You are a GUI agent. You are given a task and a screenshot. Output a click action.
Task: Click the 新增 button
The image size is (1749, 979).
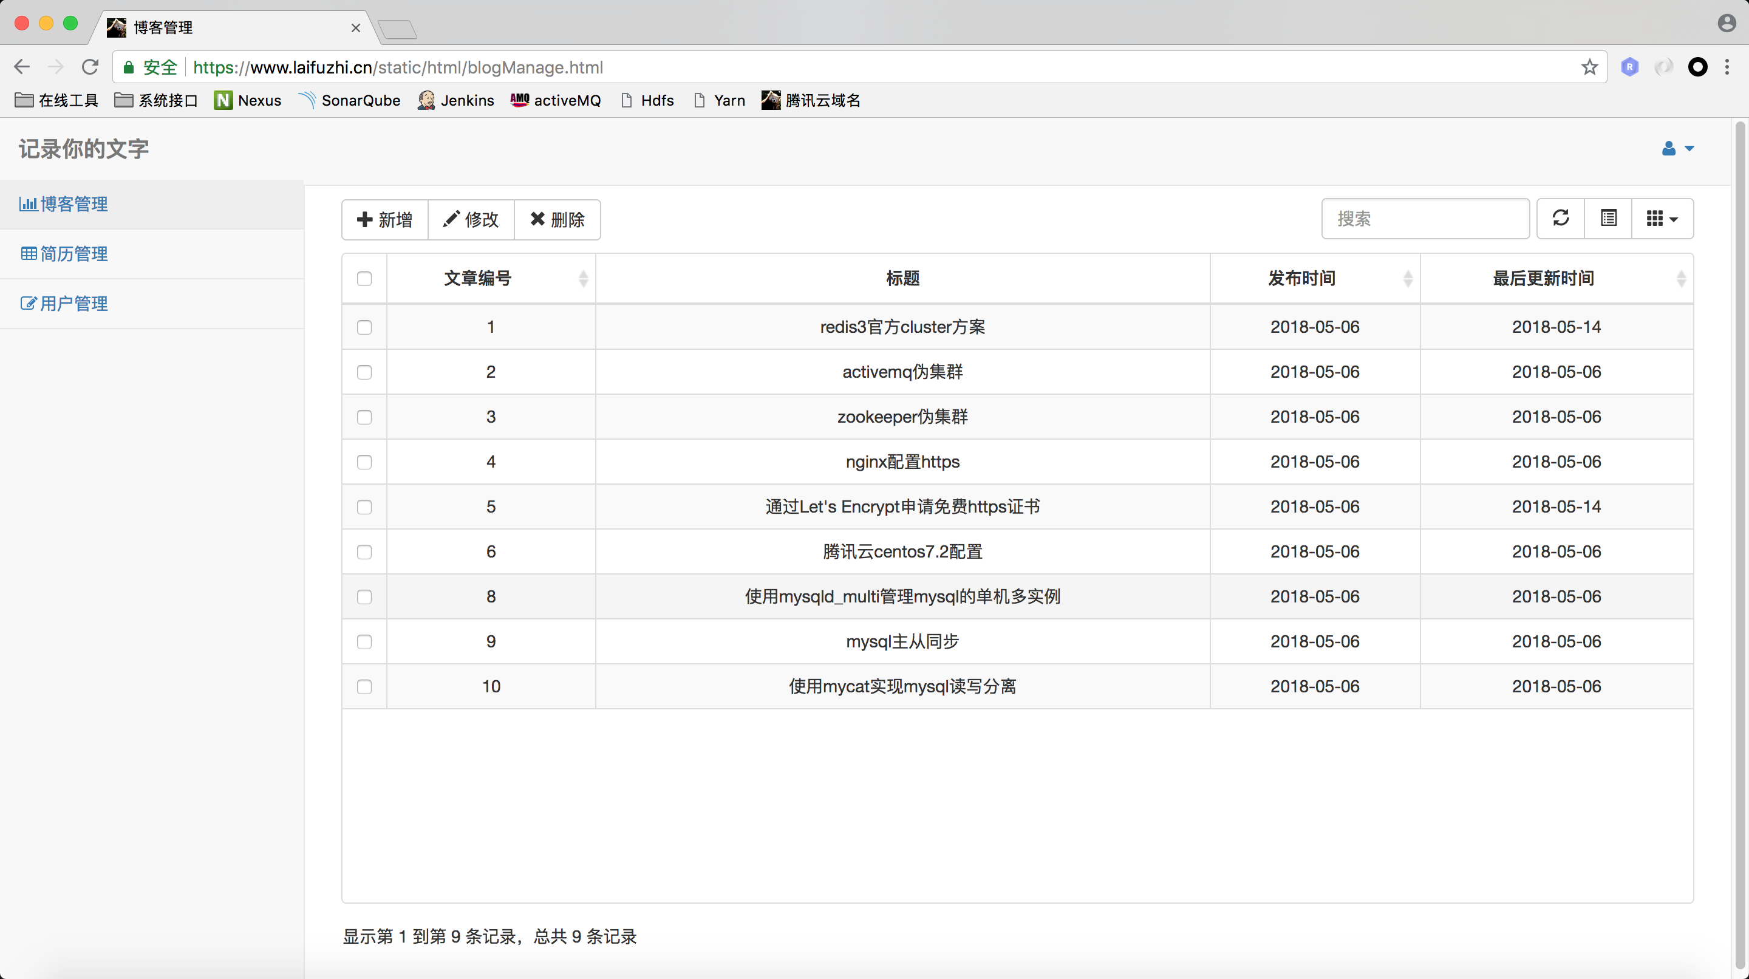pyautogui.click(x=385, y=220)
